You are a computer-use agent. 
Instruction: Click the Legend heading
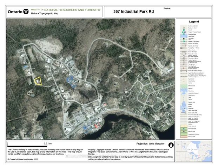pyautogui.click(x=194, y=22)
